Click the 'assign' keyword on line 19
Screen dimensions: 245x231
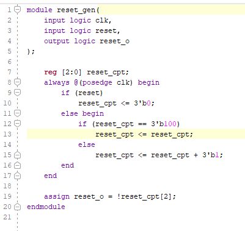click(57, 196)
